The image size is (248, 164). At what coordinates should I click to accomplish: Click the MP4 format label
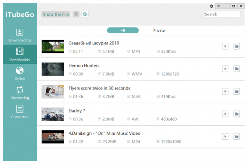(136, 142)
